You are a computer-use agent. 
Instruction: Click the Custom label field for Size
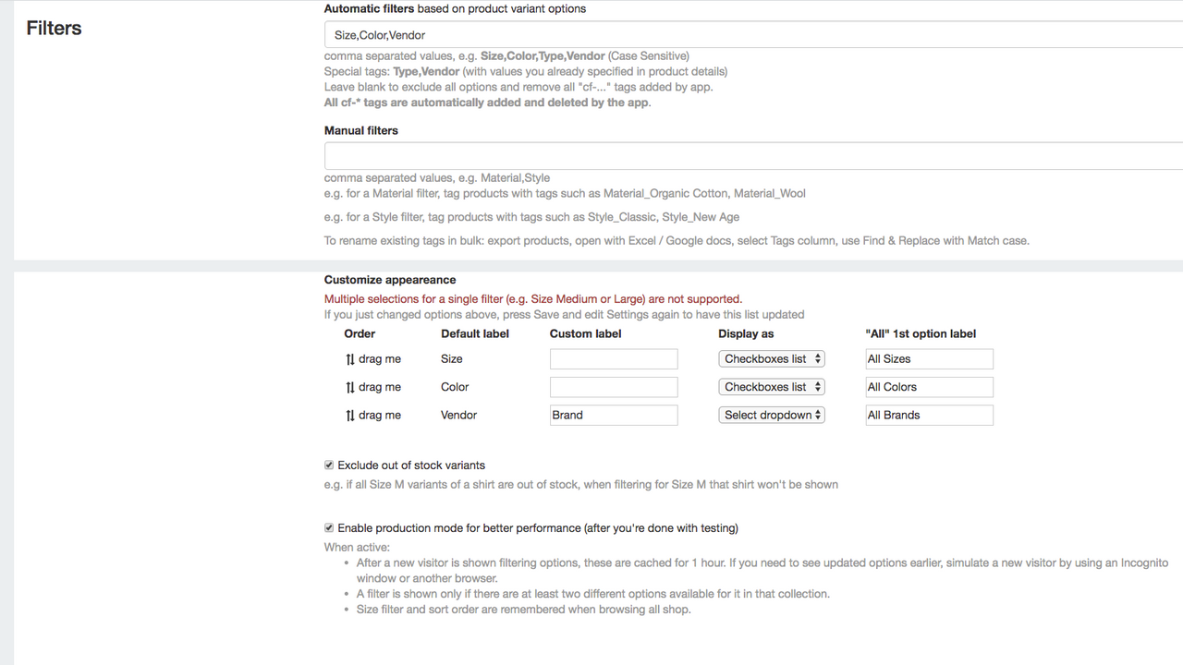click(x=613, y=358)
